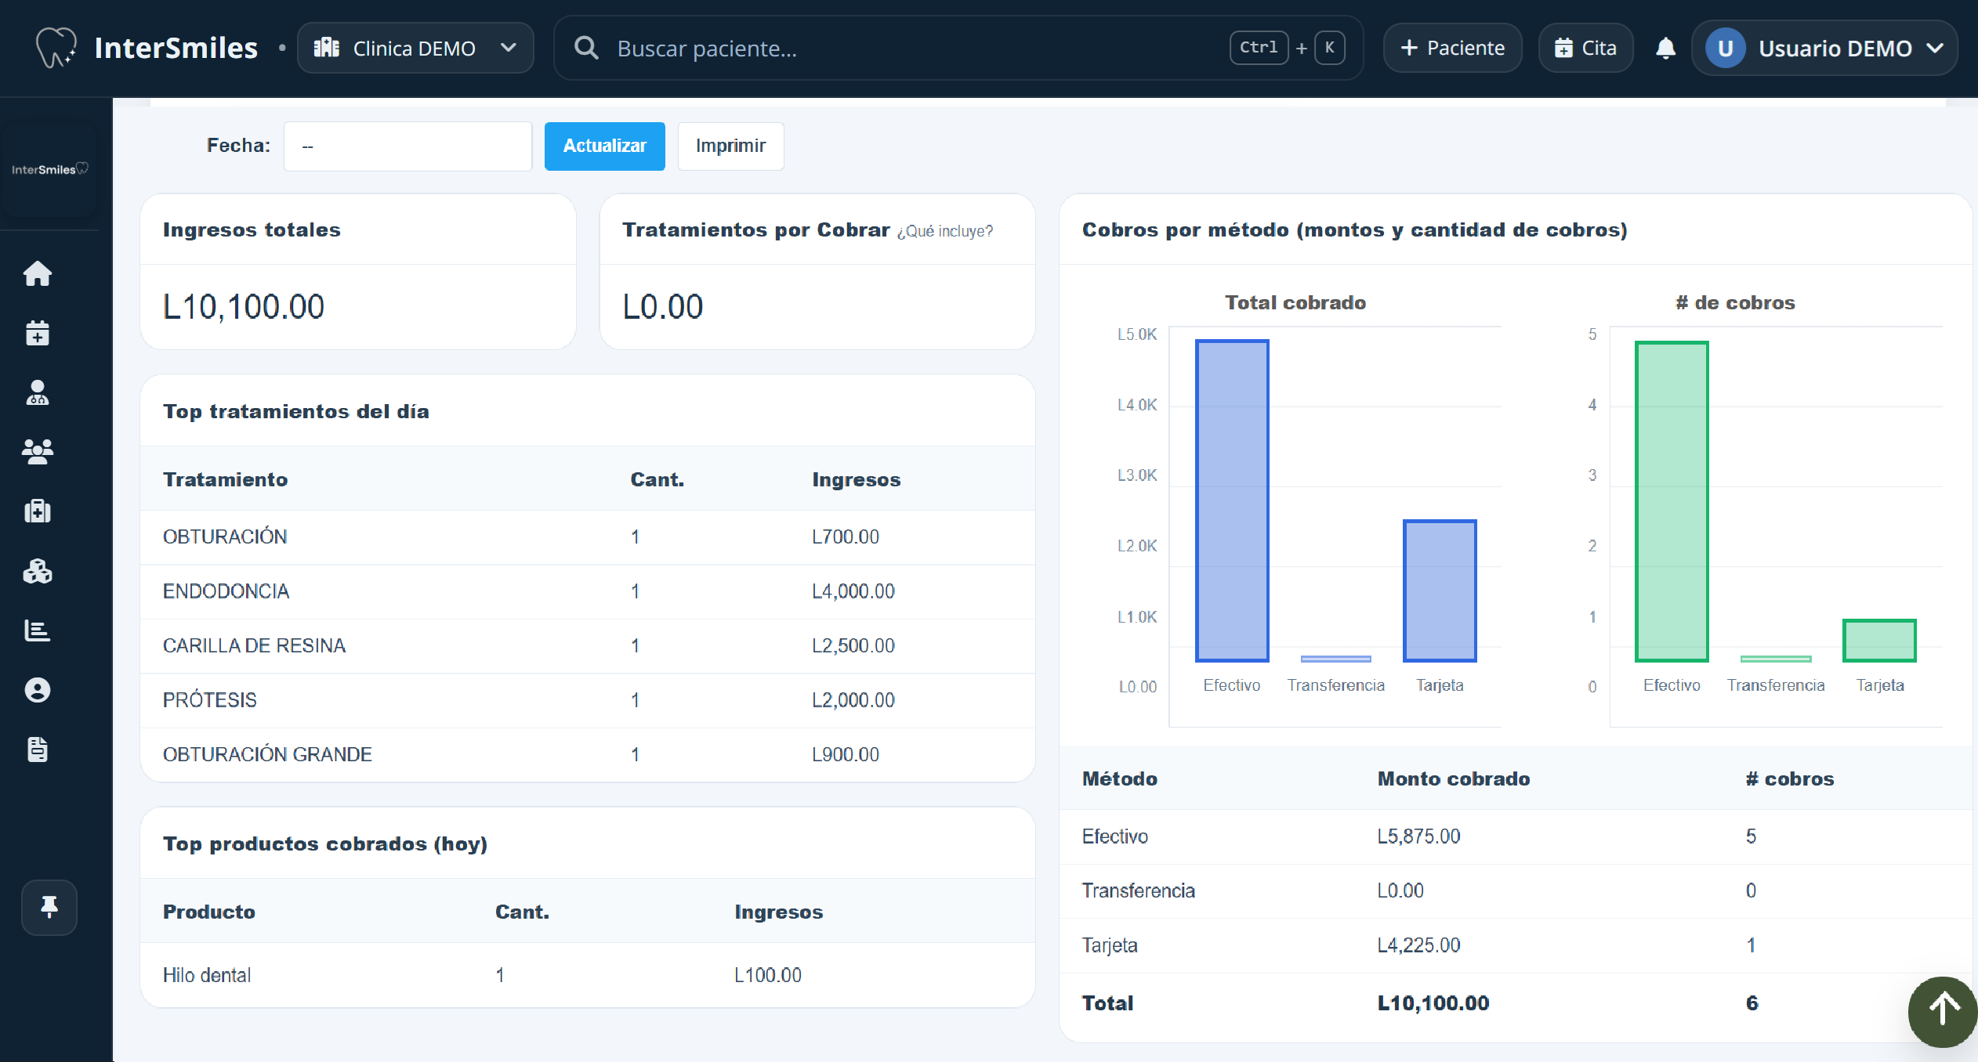Click the Actualizar button
1978x1062 pixels.
(x=604, y=146)
